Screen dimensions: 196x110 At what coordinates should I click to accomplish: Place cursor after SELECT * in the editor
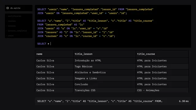[51, 44]
